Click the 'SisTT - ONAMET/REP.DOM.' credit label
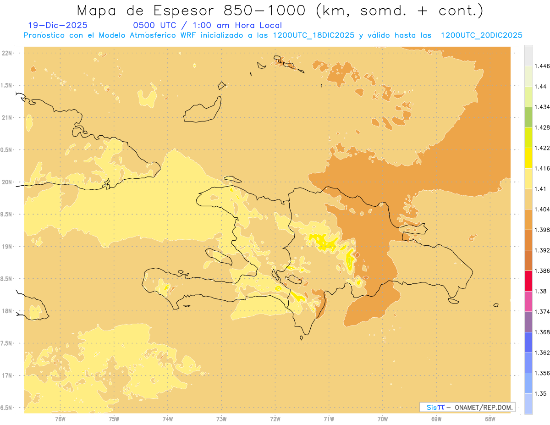 [x=467, y=407]
